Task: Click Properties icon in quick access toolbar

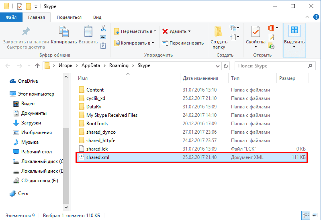Action: coord(19,6)
